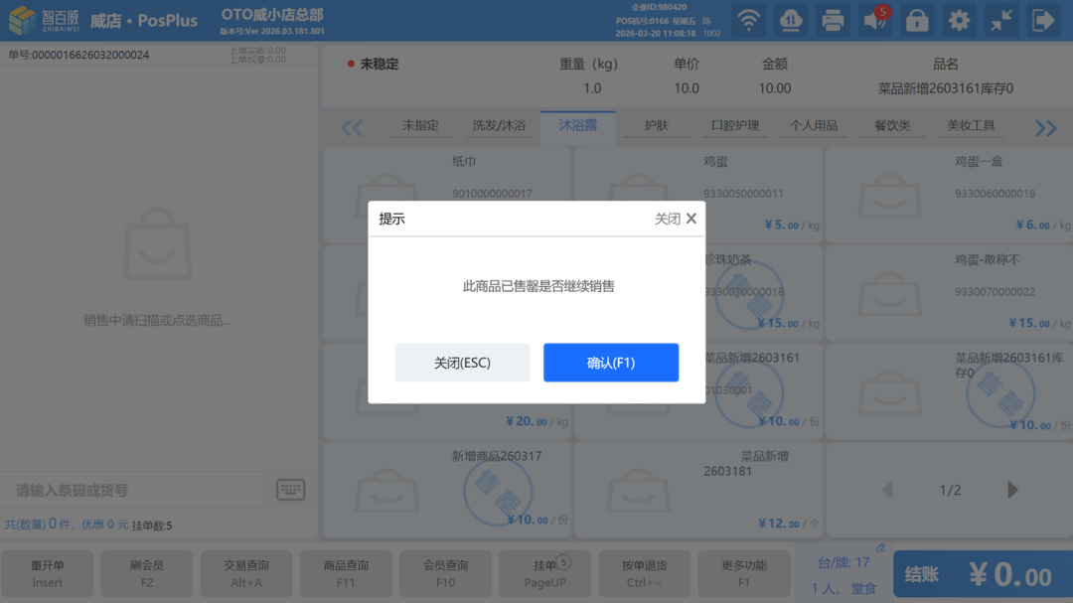This screenshot has width=1073, height=603.
Task: Click the order number text
Action: point(78,55)
